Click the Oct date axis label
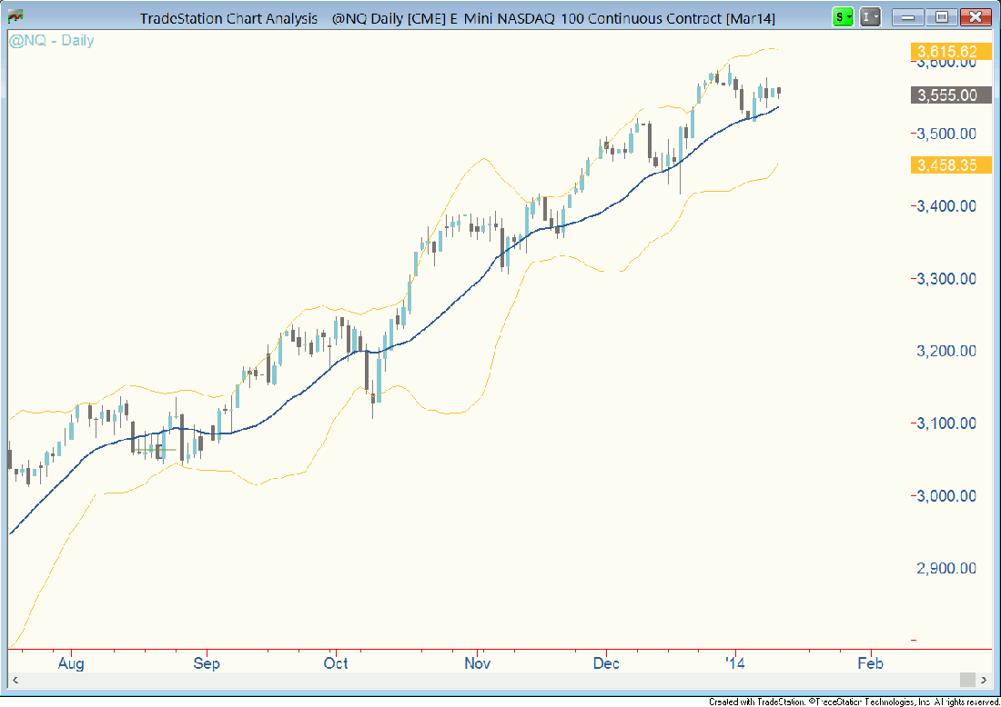 coord(336,663)
